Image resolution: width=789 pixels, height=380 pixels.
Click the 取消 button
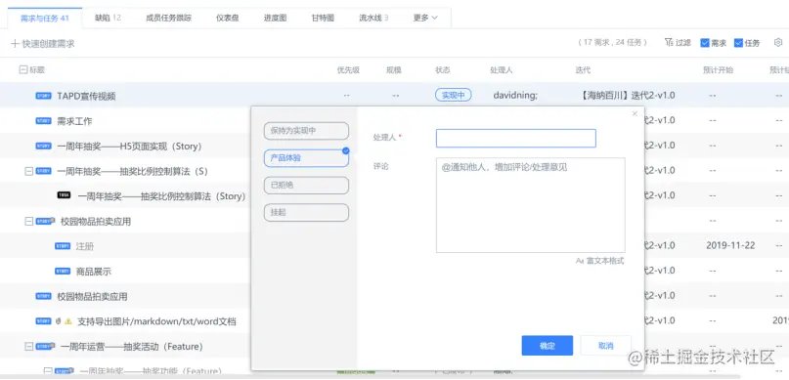pos(606,345)
